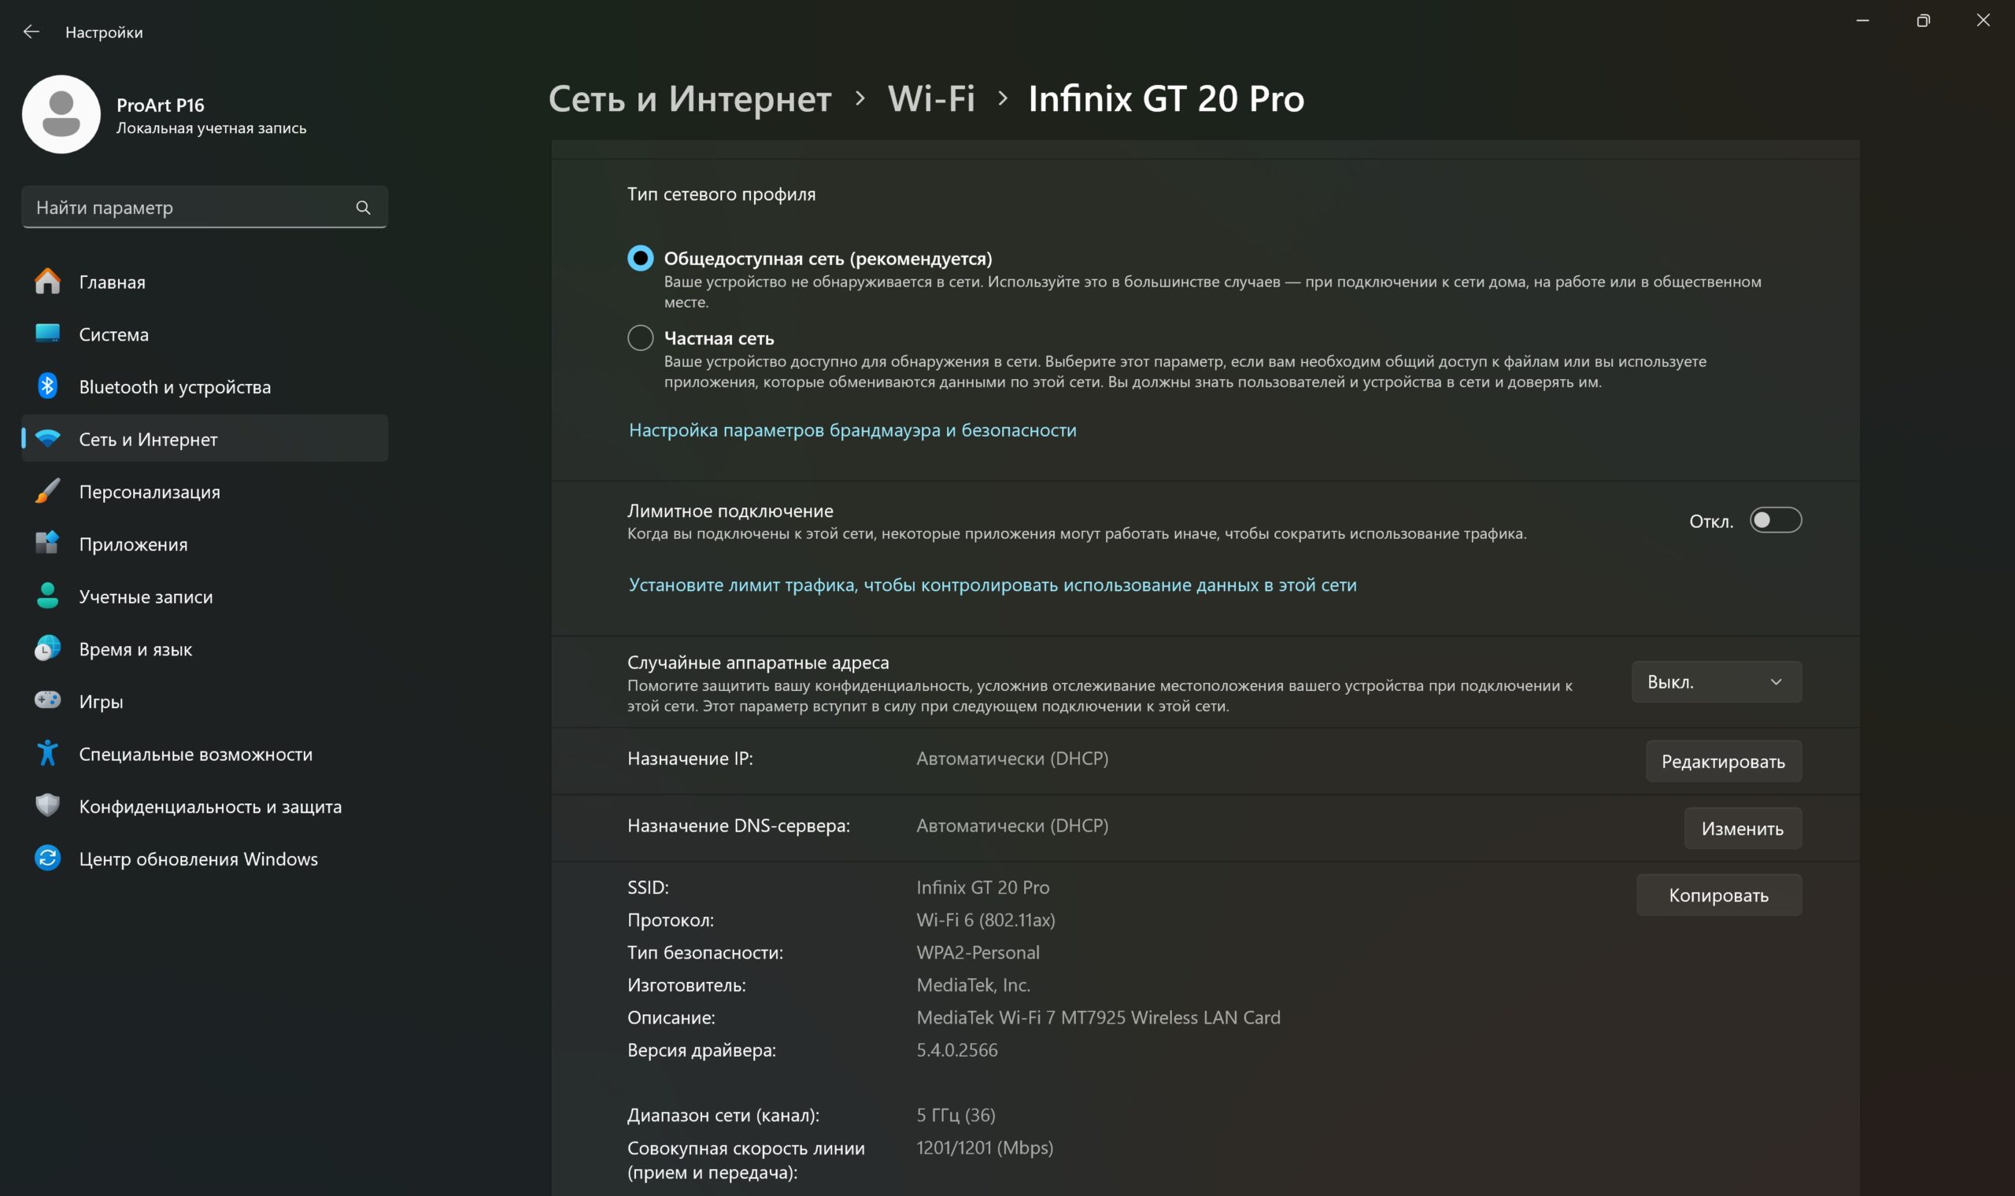Open the Центр обновления Windows icon
2015x1196 pixels.
tap(47, 858)
